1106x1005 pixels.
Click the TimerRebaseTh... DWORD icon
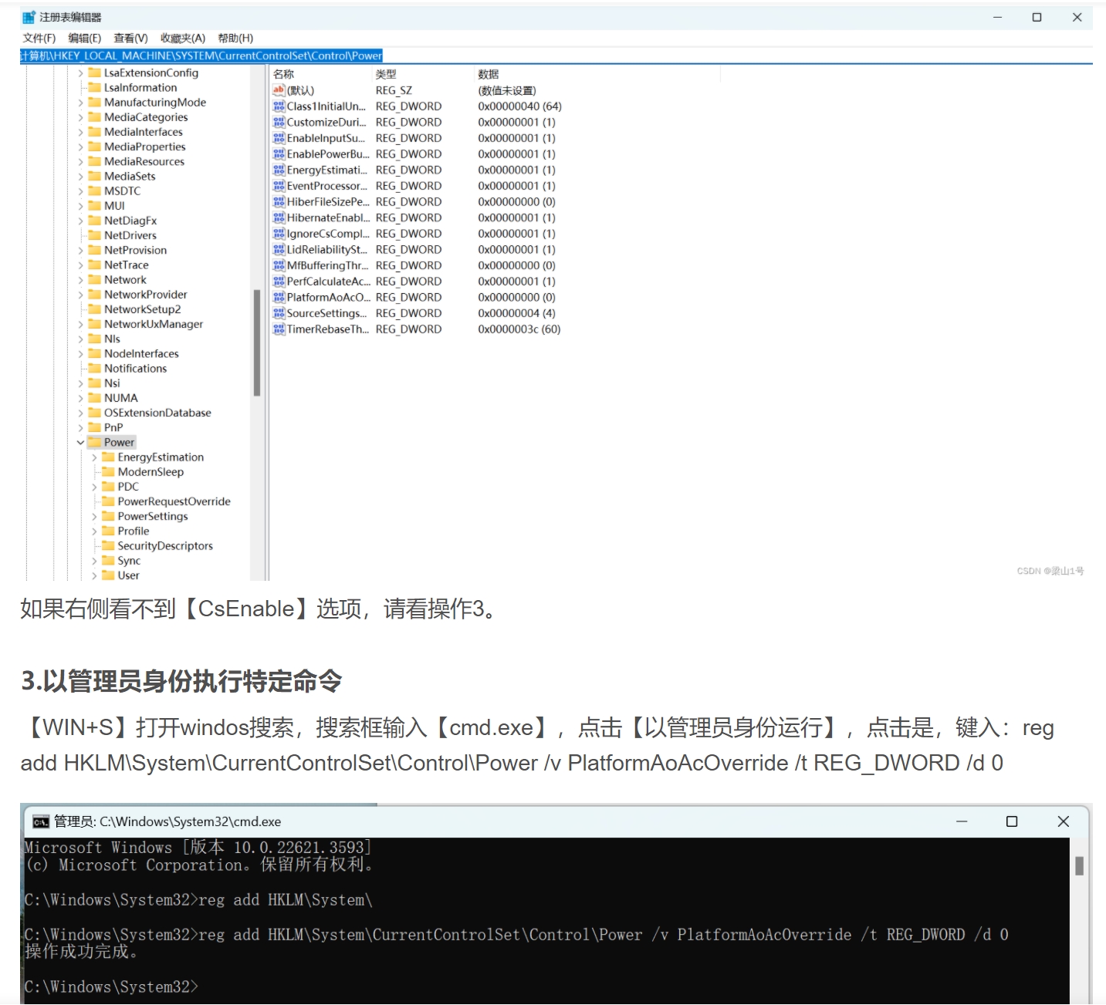click(279, 329)
